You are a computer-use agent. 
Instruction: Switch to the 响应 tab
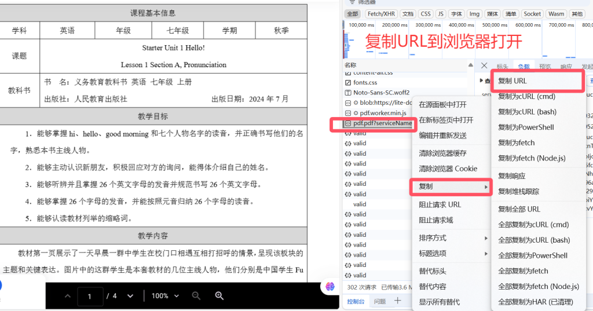tap(566, 67)
